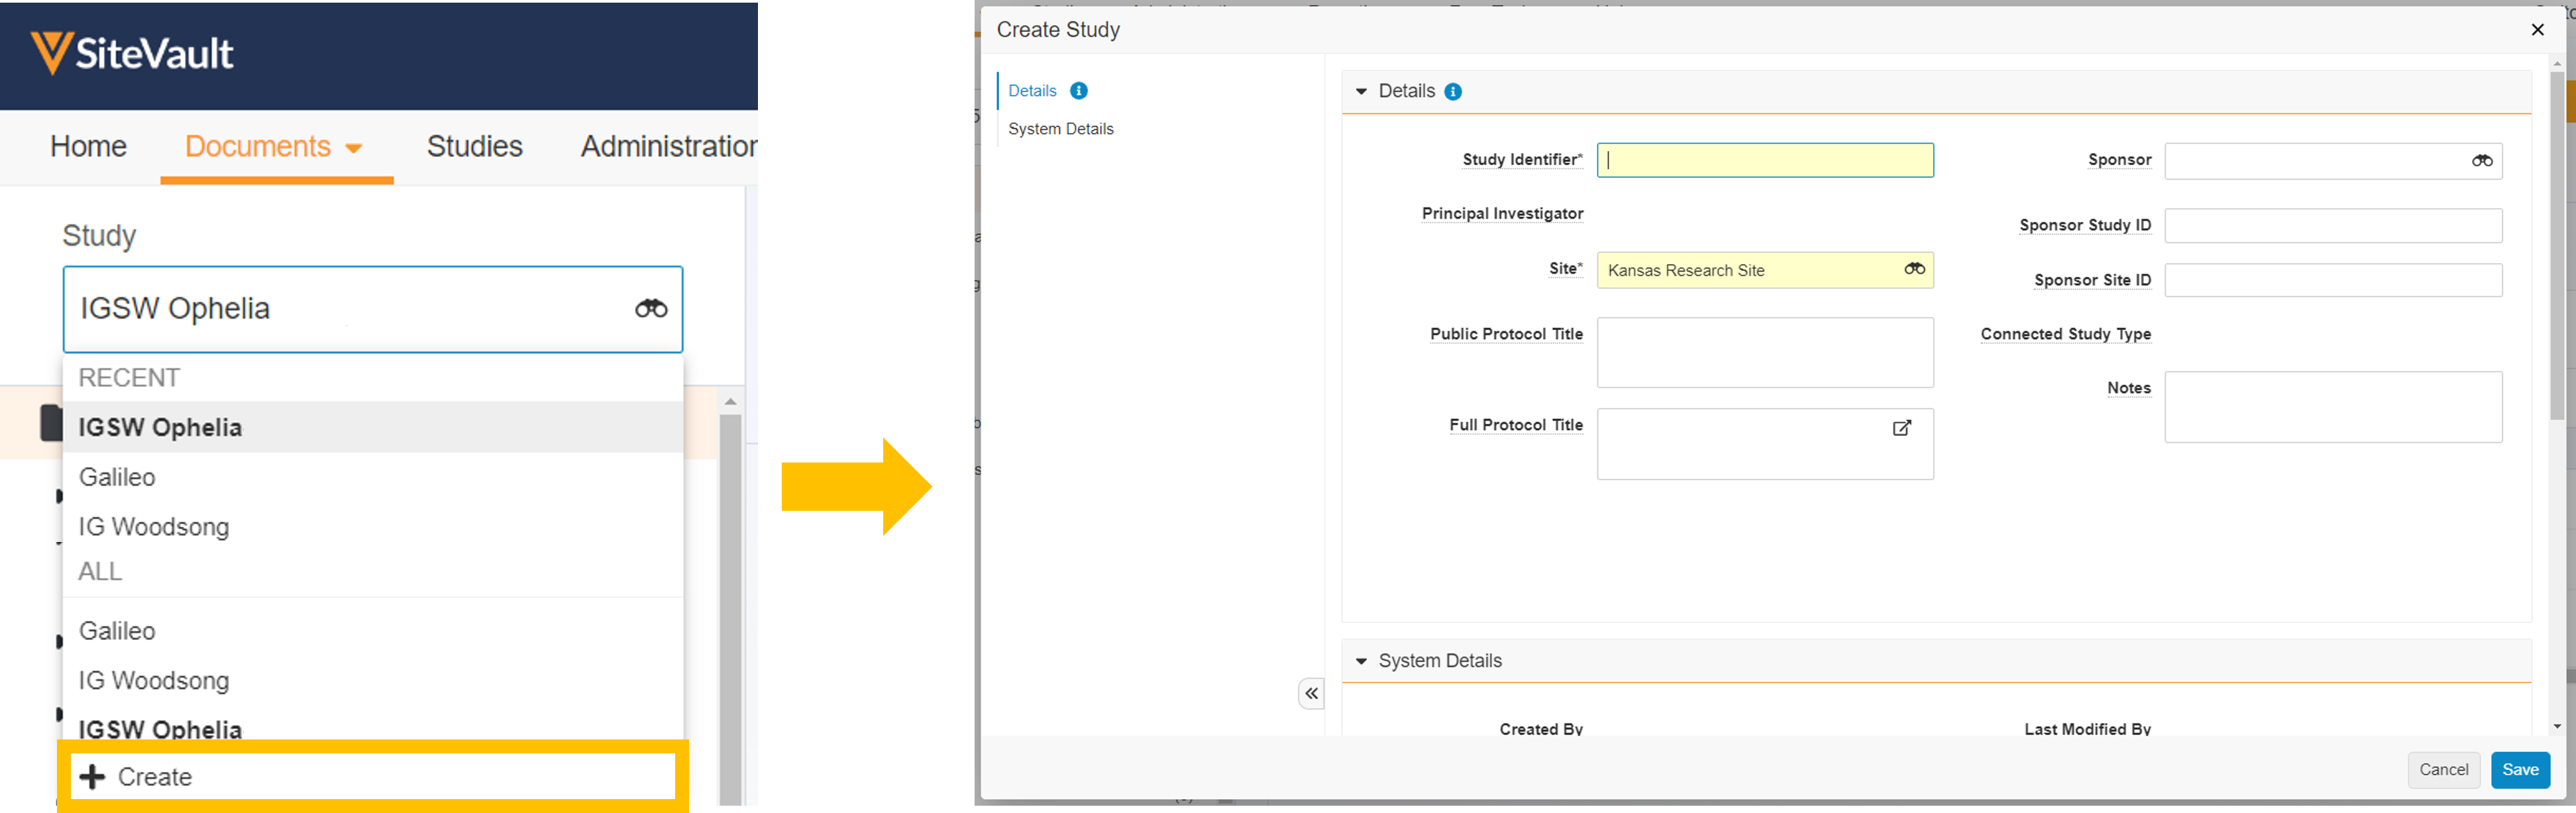Click the study dropdown list scrollbar
2576x813 pixels.
pos(730,600)
